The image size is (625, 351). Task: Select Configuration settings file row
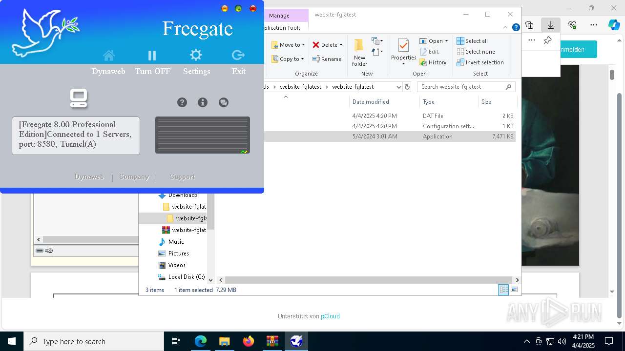[x=390, y=126]
